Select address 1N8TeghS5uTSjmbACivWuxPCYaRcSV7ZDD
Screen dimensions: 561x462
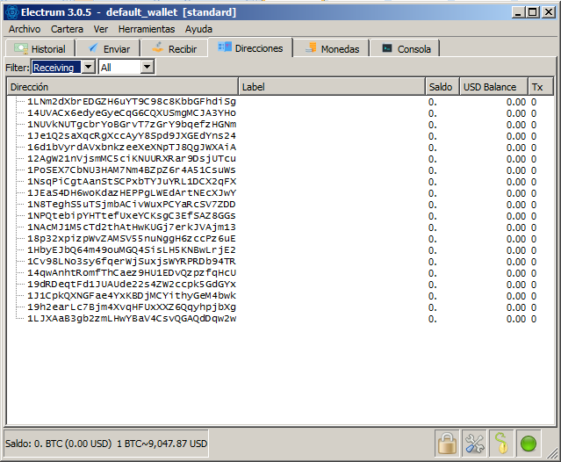click(132, 205)
